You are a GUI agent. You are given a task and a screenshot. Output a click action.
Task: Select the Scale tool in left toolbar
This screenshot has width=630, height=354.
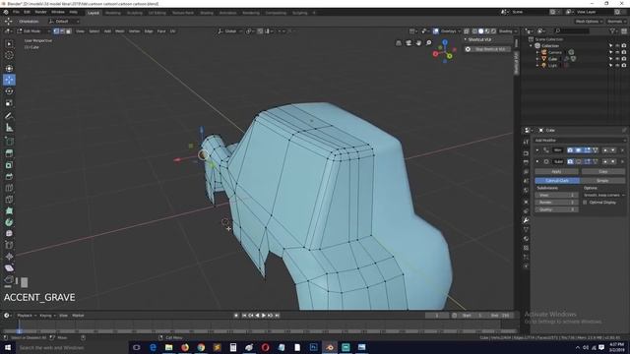9,103
